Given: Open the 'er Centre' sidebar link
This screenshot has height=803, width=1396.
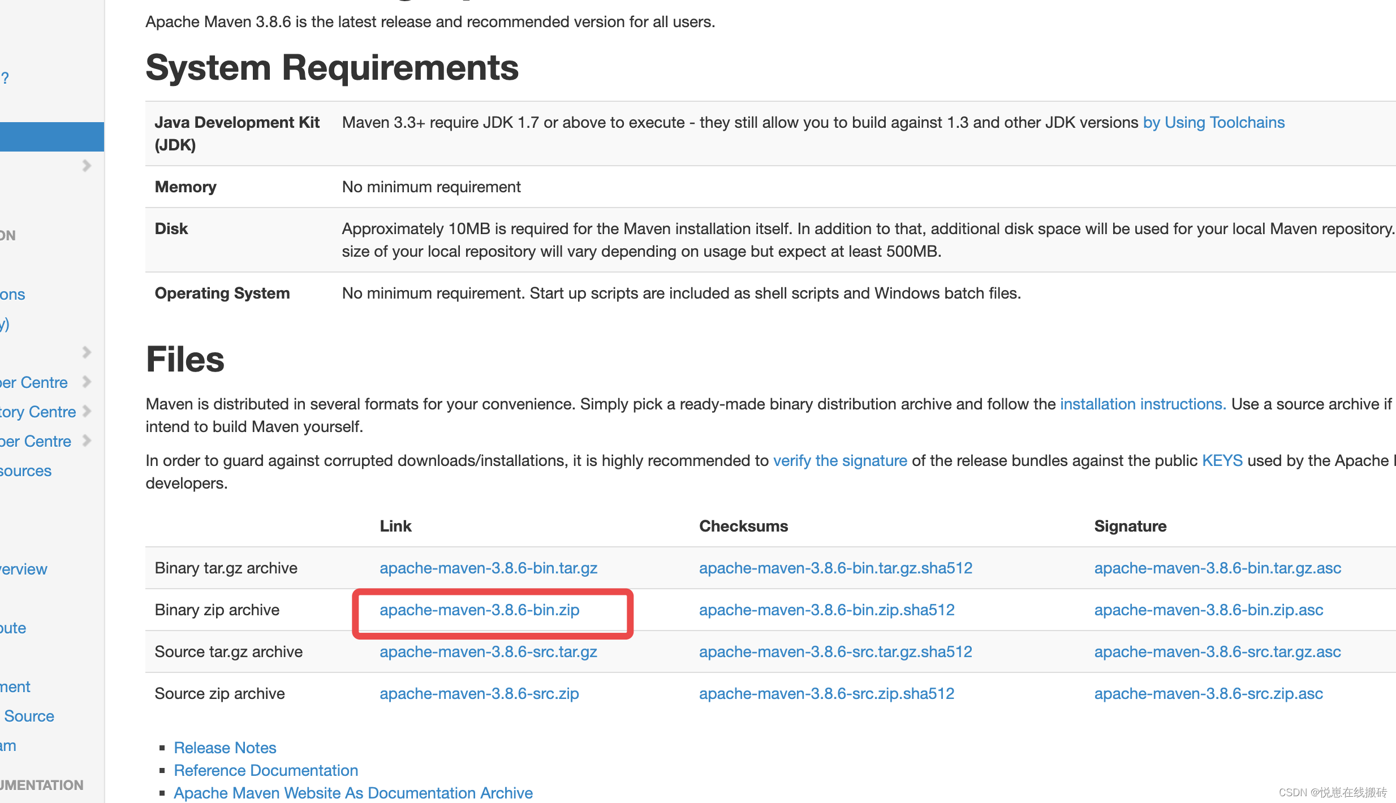Looking at the screenshot, I should point(34,382).
